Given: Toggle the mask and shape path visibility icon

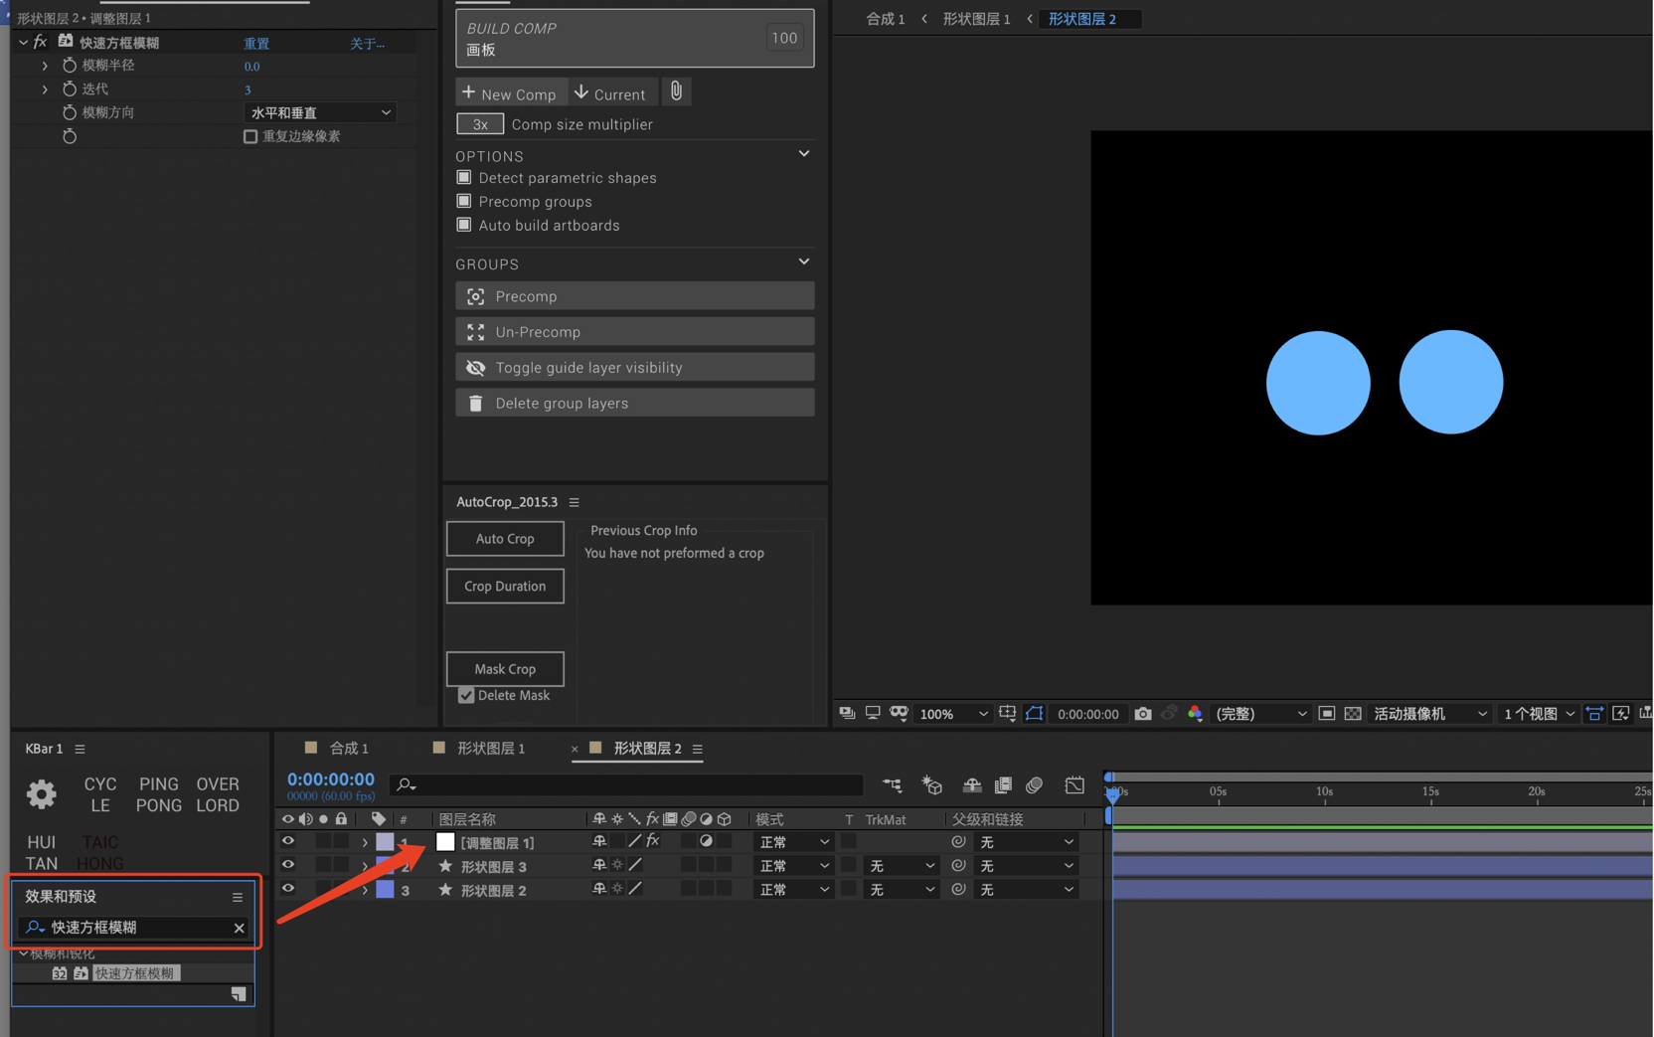Looking at the screenshot, I should tap(1035, 713).
